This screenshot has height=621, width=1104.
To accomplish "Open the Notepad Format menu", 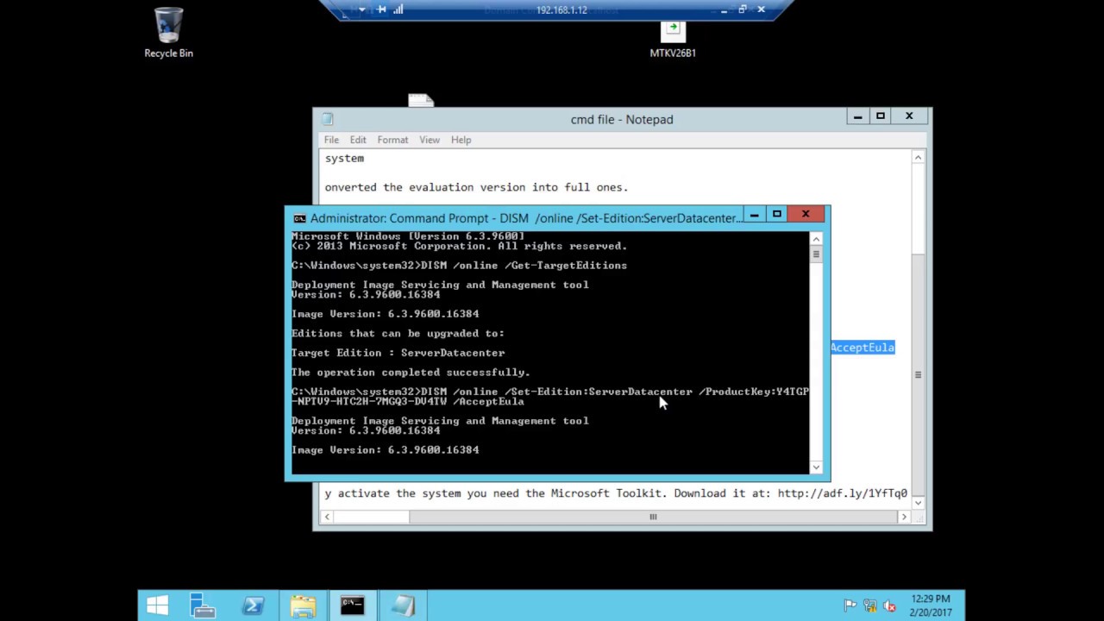I will pyautogui.click(x=392, y=140).
